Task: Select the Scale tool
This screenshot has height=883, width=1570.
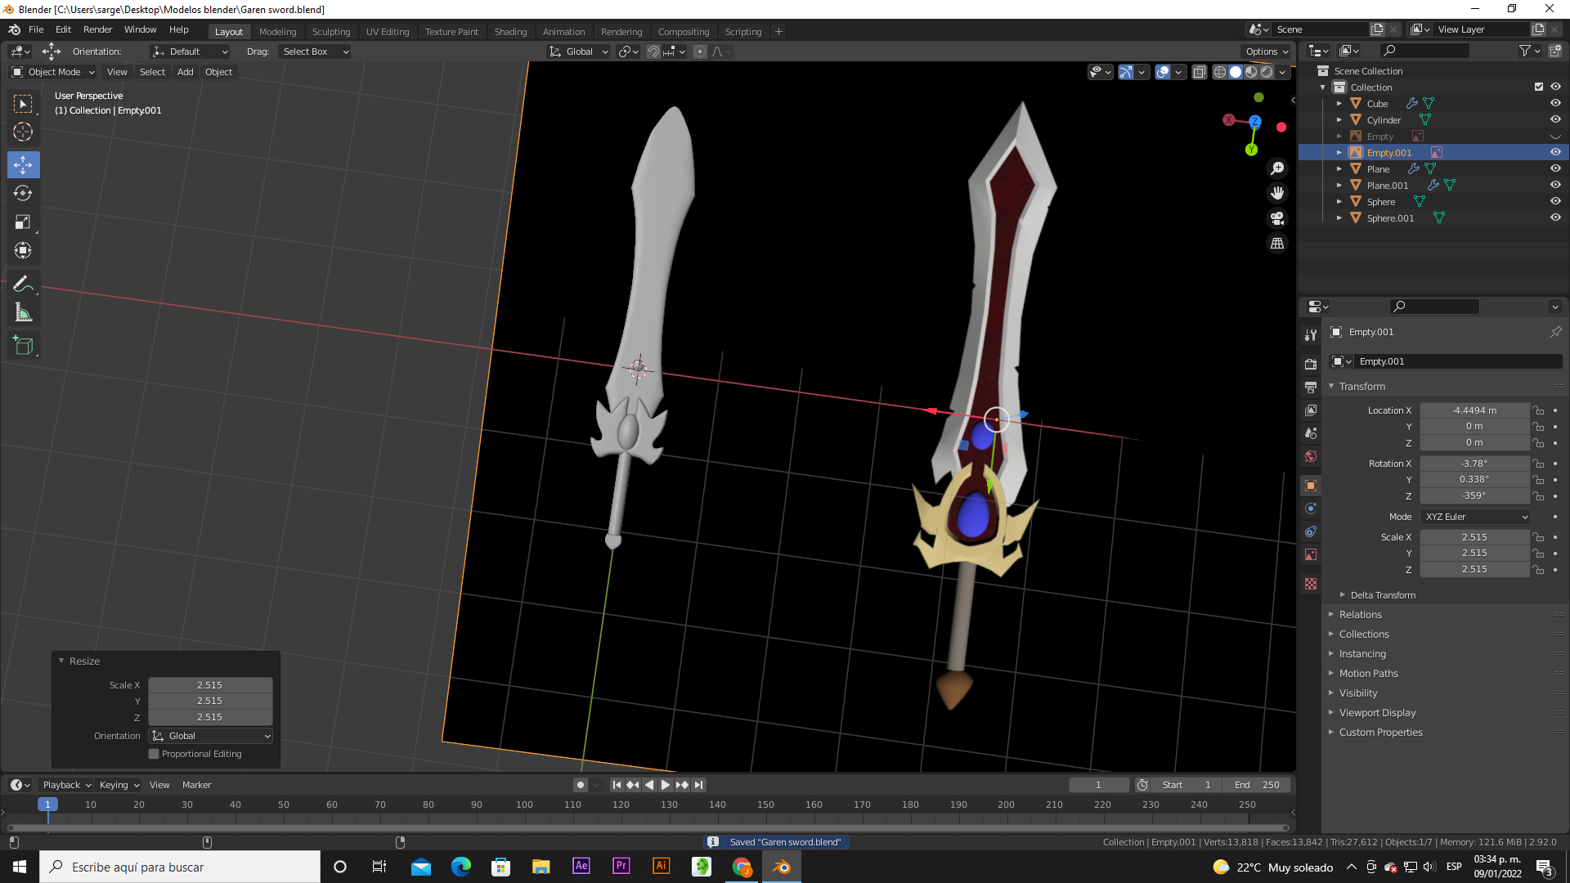Action: tap(23, 222)
